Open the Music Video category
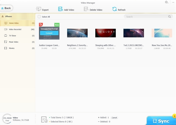 coord(18,42)
